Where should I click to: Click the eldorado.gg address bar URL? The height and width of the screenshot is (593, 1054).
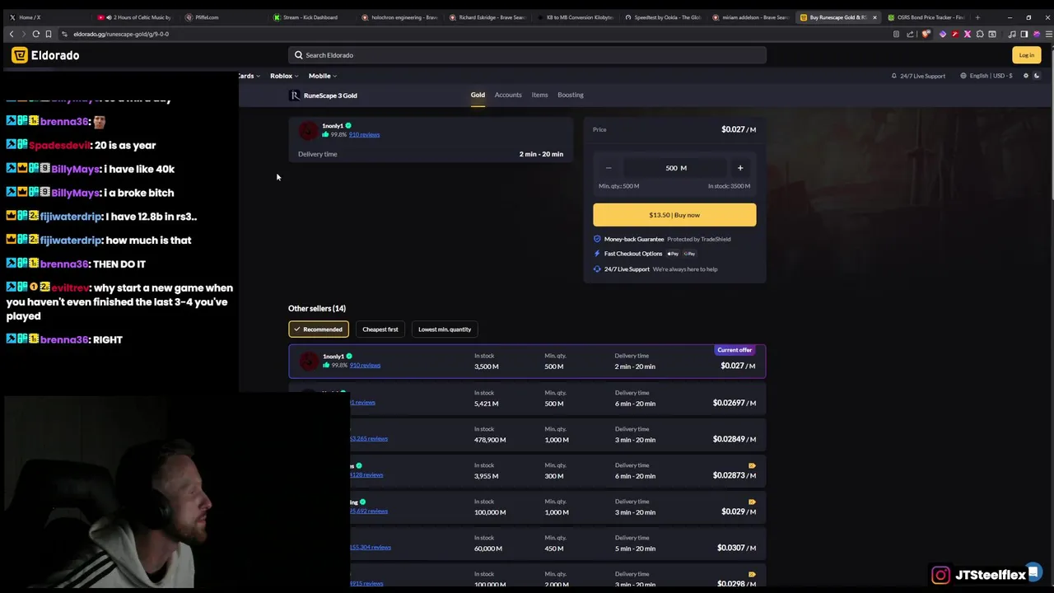click(x=121, y=34)
